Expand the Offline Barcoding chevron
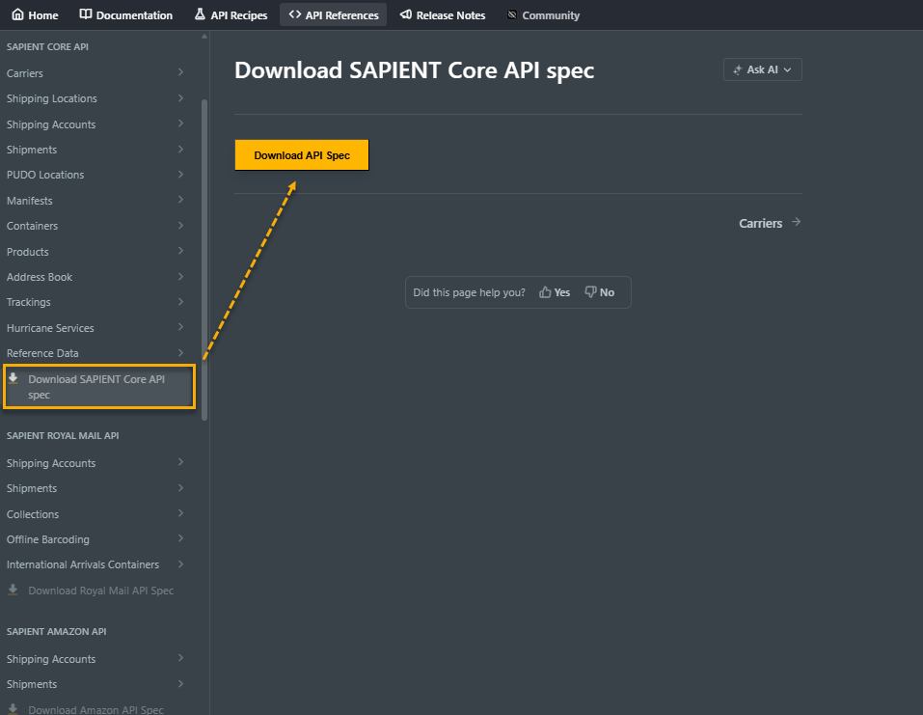The height and width of the screenshot is (715, 923). point(180,538)
